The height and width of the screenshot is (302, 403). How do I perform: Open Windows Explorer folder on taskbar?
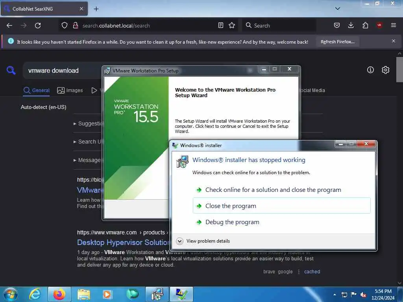pos(84,294)
